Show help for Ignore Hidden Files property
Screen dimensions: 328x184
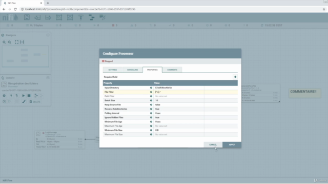click(x=151, y=118)
